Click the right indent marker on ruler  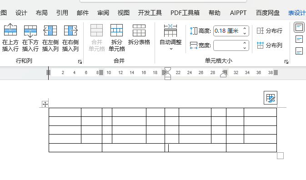tap(223, 75)
